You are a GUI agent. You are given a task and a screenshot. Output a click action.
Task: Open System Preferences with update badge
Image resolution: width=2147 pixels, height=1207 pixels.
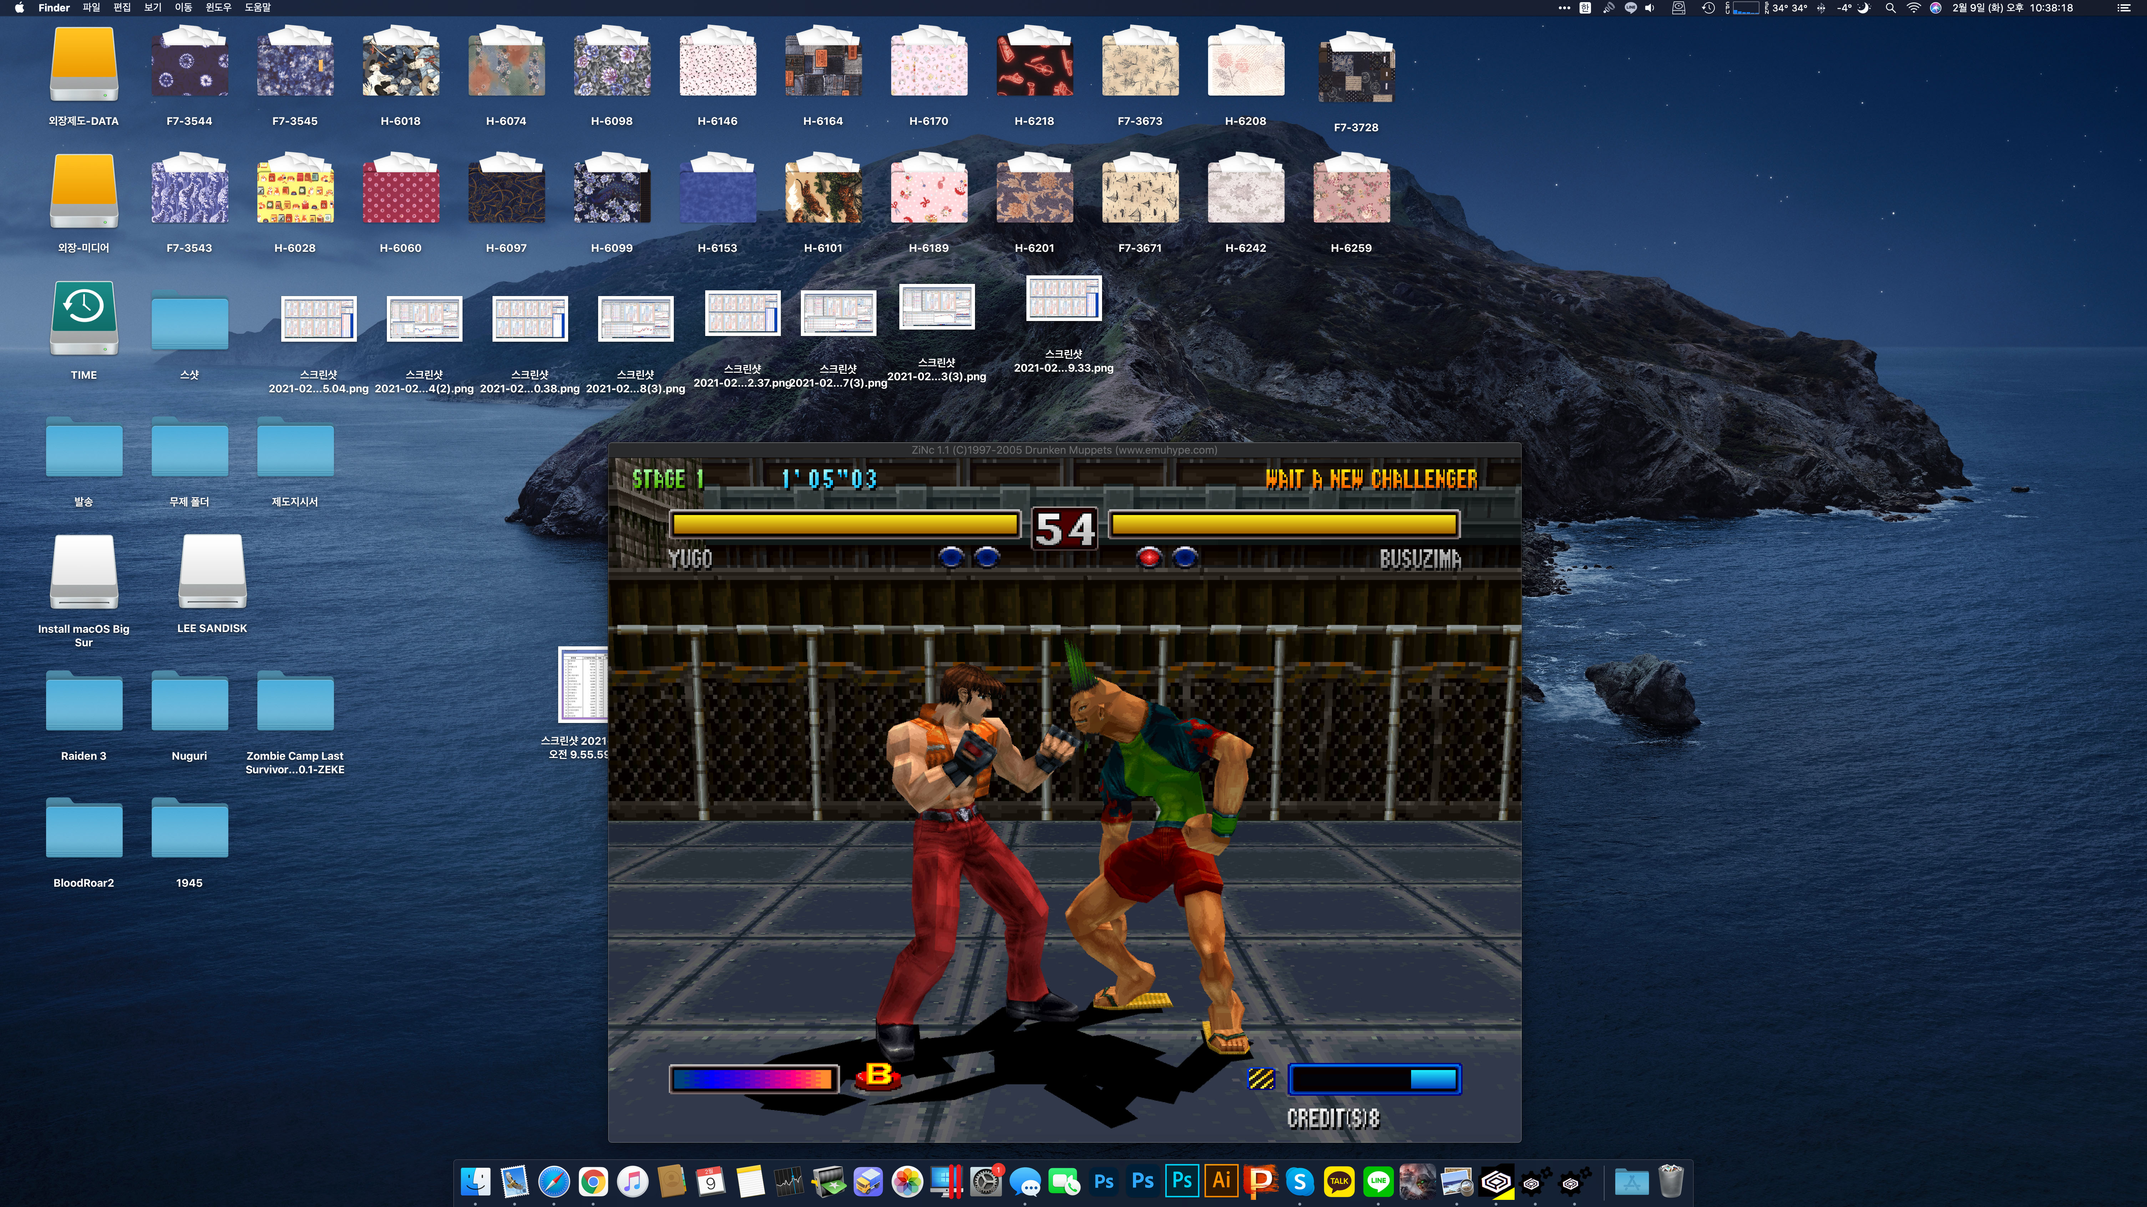pyautogui.click(x=986, y=1181)
